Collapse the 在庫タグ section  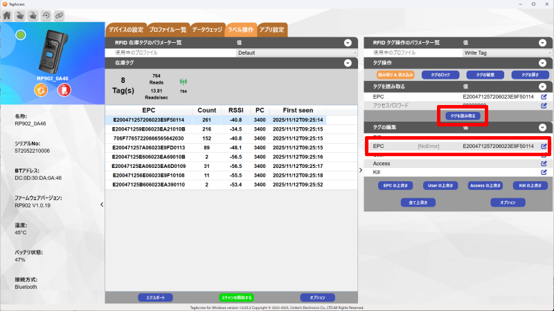click(348, 63)
